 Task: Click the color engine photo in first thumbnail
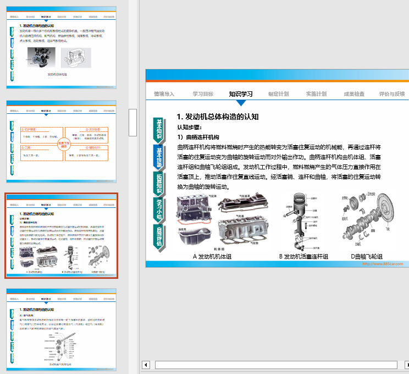[x=41, y=57]
